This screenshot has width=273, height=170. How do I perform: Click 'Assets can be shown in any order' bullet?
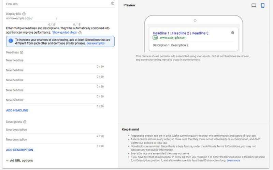[196, 141]
